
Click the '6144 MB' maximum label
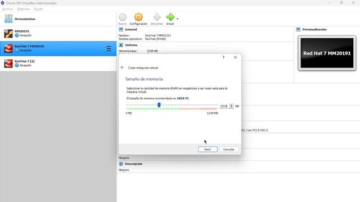coord(212,113)
